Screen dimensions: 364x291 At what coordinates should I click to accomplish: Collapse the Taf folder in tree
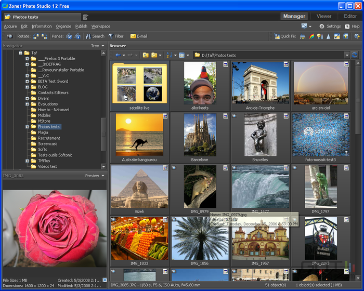[x=20, y=53]
